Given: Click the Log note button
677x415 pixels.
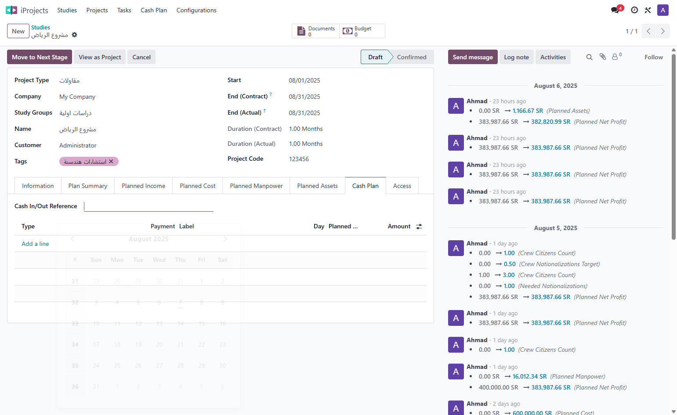Looking at the screenshot, I should 517,57.
